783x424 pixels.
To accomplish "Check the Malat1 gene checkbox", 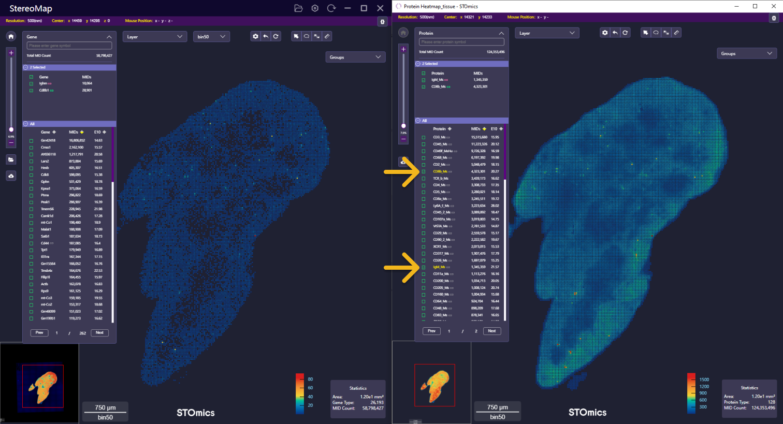I will (31, 229).
